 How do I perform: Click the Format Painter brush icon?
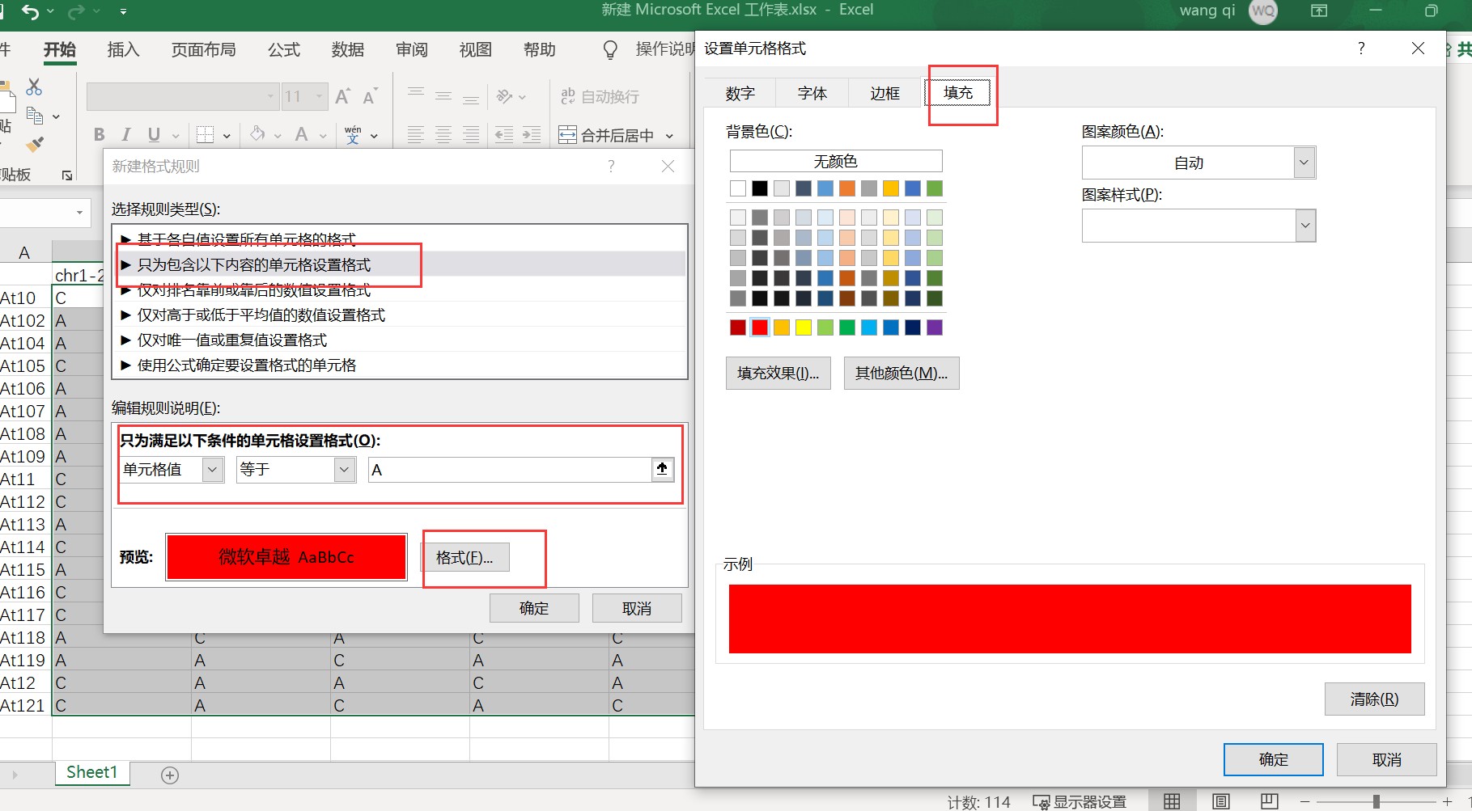(x=35, y=144)
